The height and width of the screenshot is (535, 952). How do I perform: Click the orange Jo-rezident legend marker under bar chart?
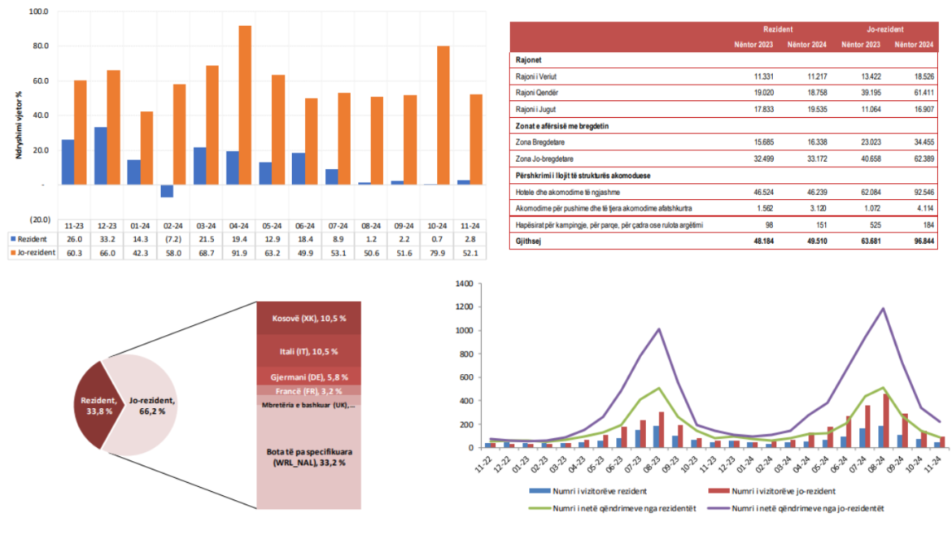(x=13, y=253)
